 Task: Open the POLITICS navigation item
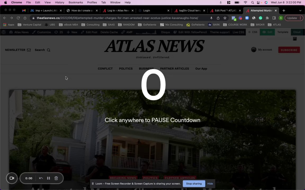(126, 69)
